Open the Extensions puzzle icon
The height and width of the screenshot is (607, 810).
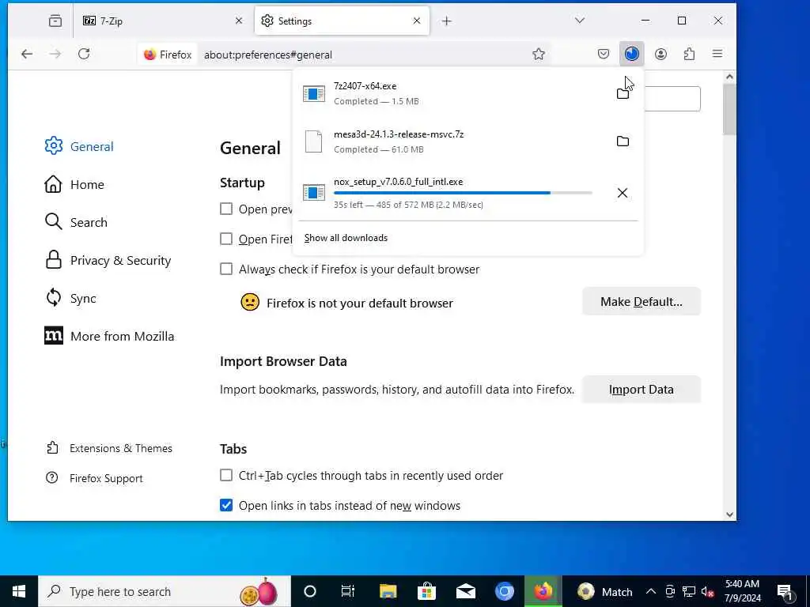coord(689,54)
